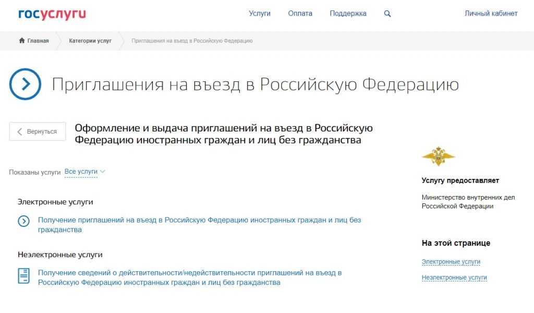Click the Gosuslugi logo
The width and height of the screenshot is (534, 313).
tap(52, 14)
